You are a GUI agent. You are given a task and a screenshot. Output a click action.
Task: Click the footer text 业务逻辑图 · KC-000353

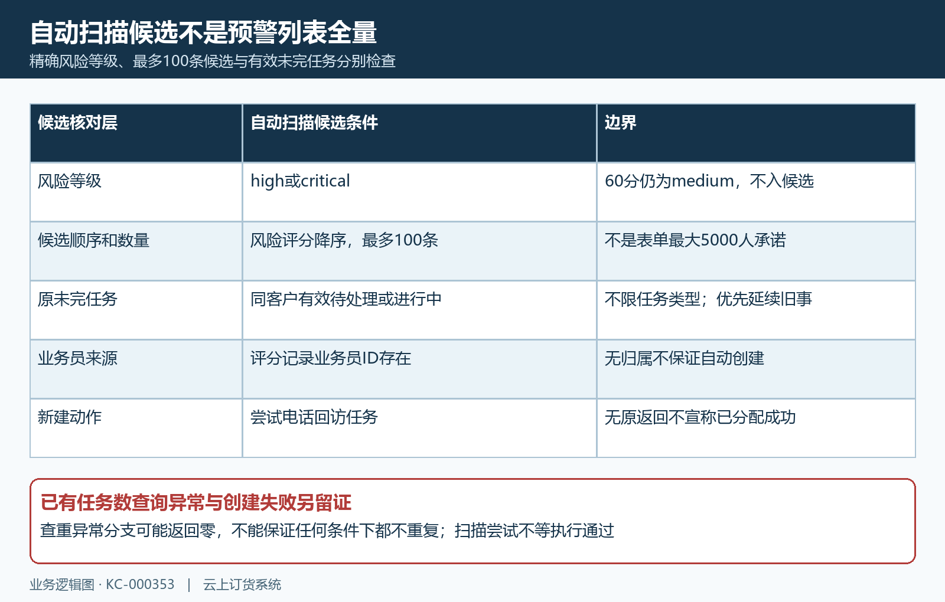[102, 584]
